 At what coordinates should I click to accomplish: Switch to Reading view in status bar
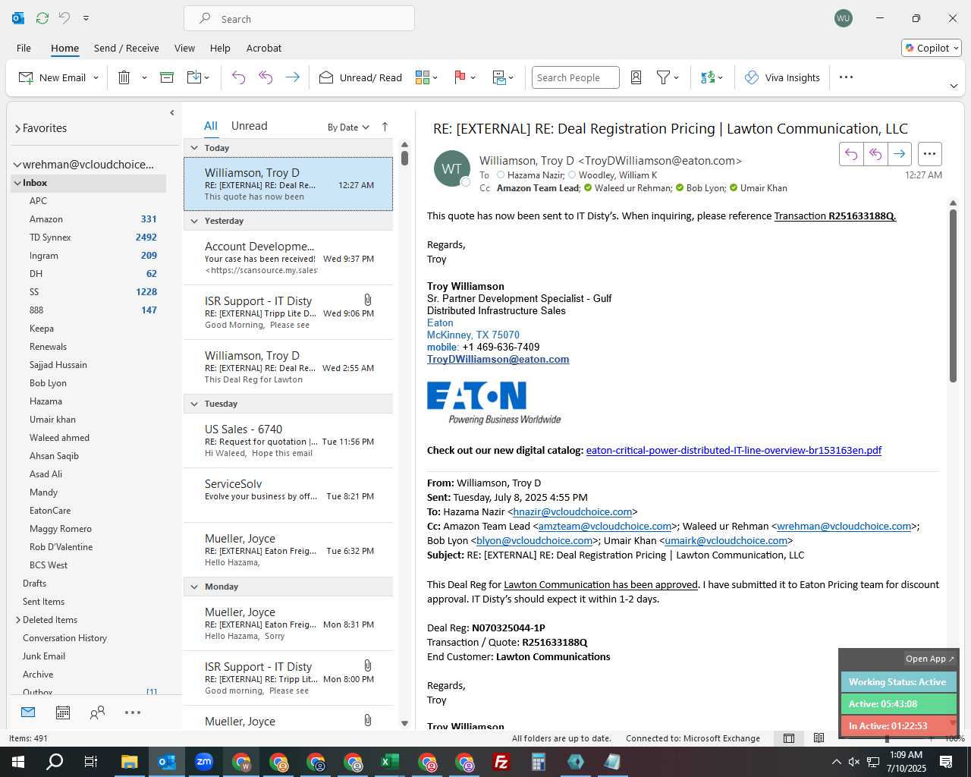[819, 738]
